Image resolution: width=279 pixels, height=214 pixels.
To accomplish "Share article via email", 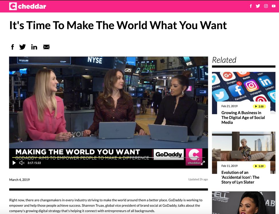I will 46,47.
